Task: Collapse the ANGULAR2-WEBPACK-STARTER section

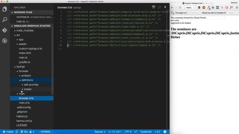Action: pos(32,26)
